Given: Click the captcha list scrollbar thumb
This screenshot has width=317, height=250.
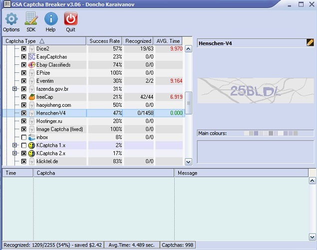Looking at the screenshot, I should (x=188, y=103).
